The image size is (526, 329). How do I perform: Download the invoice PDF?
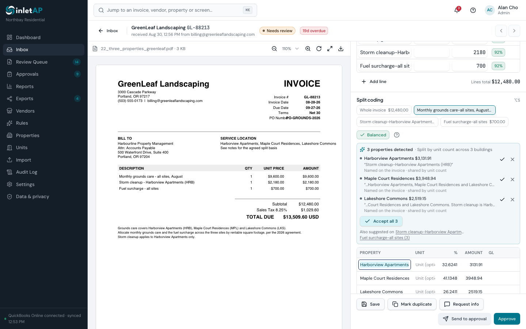point(341,49)
